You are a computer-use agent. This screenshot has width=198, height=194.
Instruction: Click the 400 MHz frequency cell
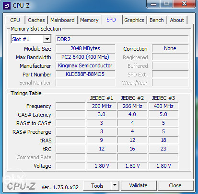coord(163,106)
